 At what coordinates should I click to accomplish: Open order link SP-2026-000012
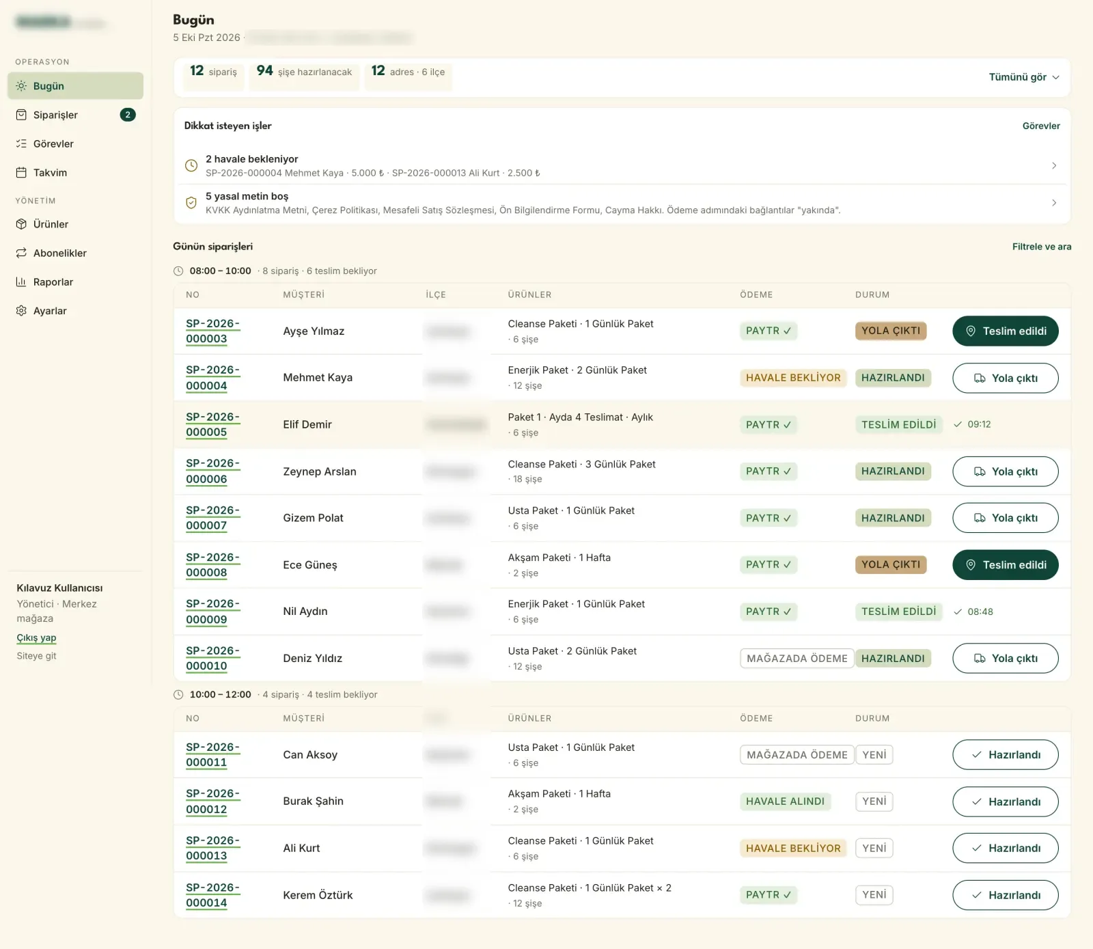(213, 801)
